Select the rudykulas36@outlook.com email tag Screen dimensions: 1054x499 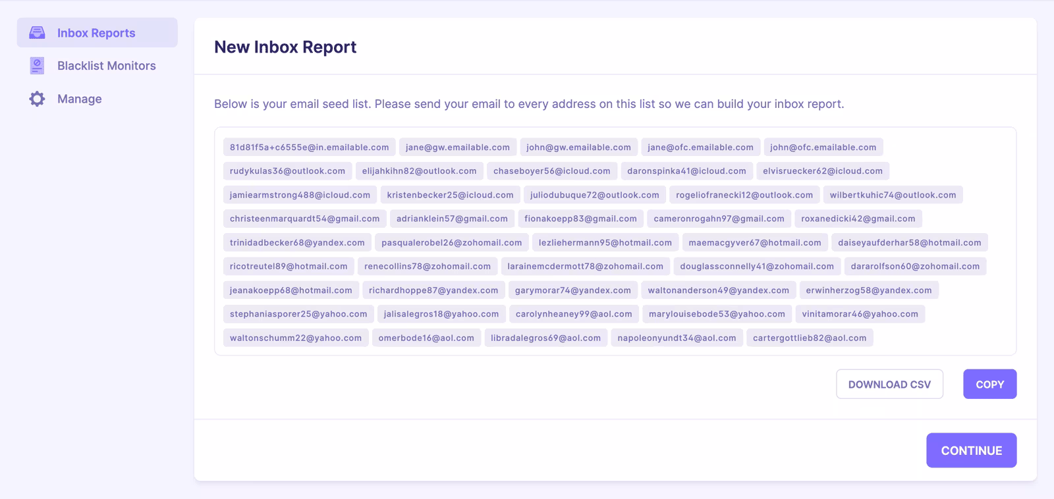click(x=287, y=171)
